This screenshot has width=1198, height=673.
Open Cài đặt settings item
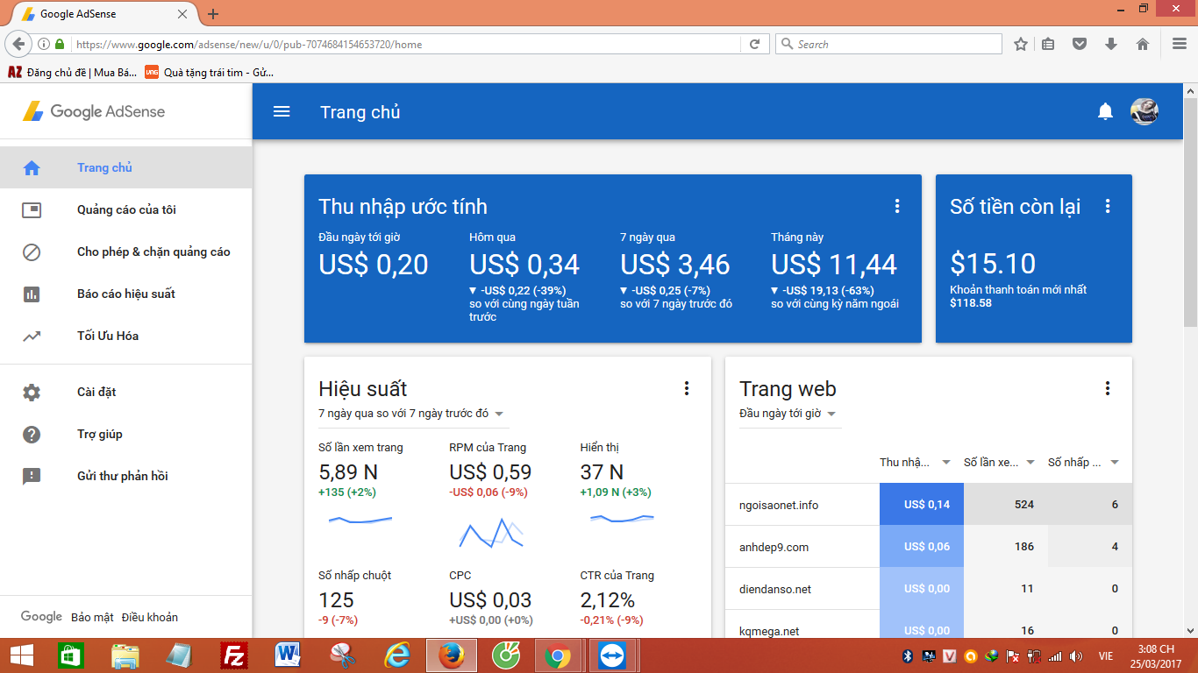(x=126, y=392)
